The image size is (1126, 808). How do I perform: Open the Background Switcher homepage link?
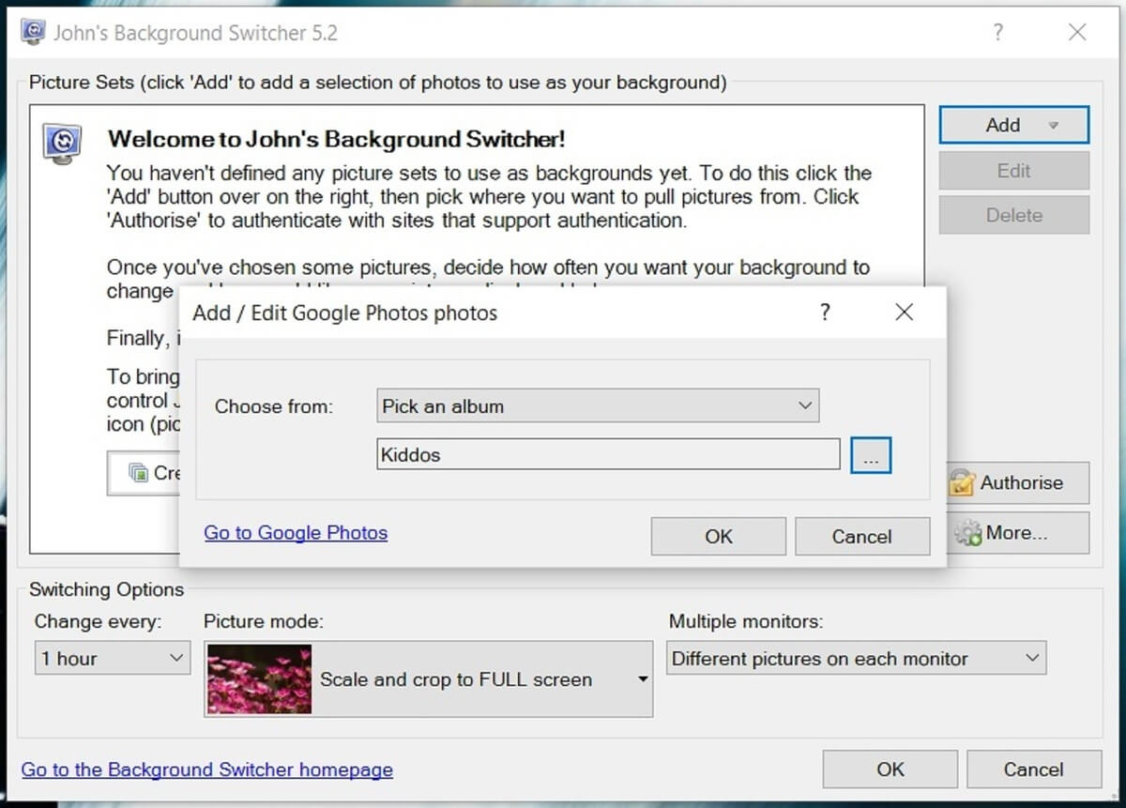207,770
